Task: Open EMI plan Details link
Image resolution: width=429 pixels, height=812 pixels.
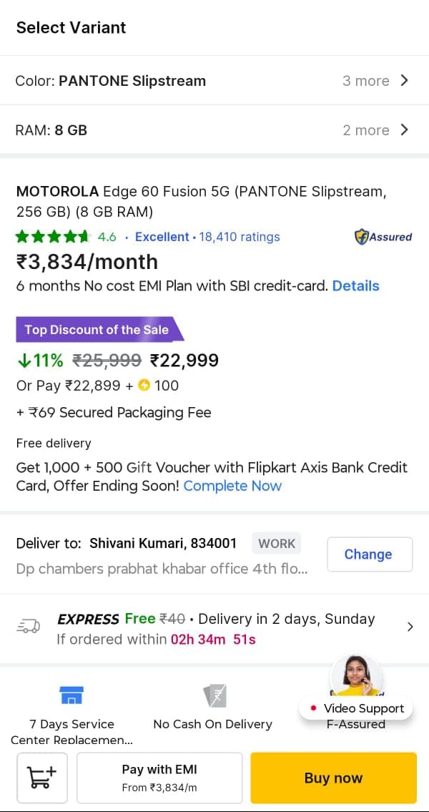Action: point(355,285)
